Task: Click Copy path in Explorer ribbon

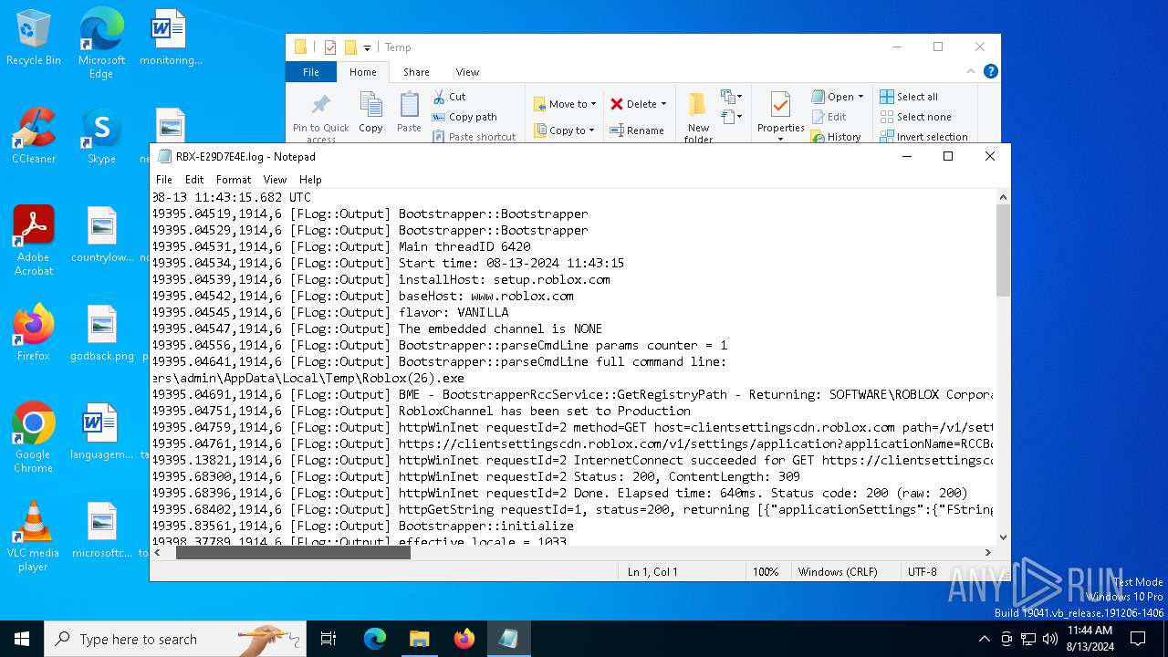Action: (x=464, y=117)
